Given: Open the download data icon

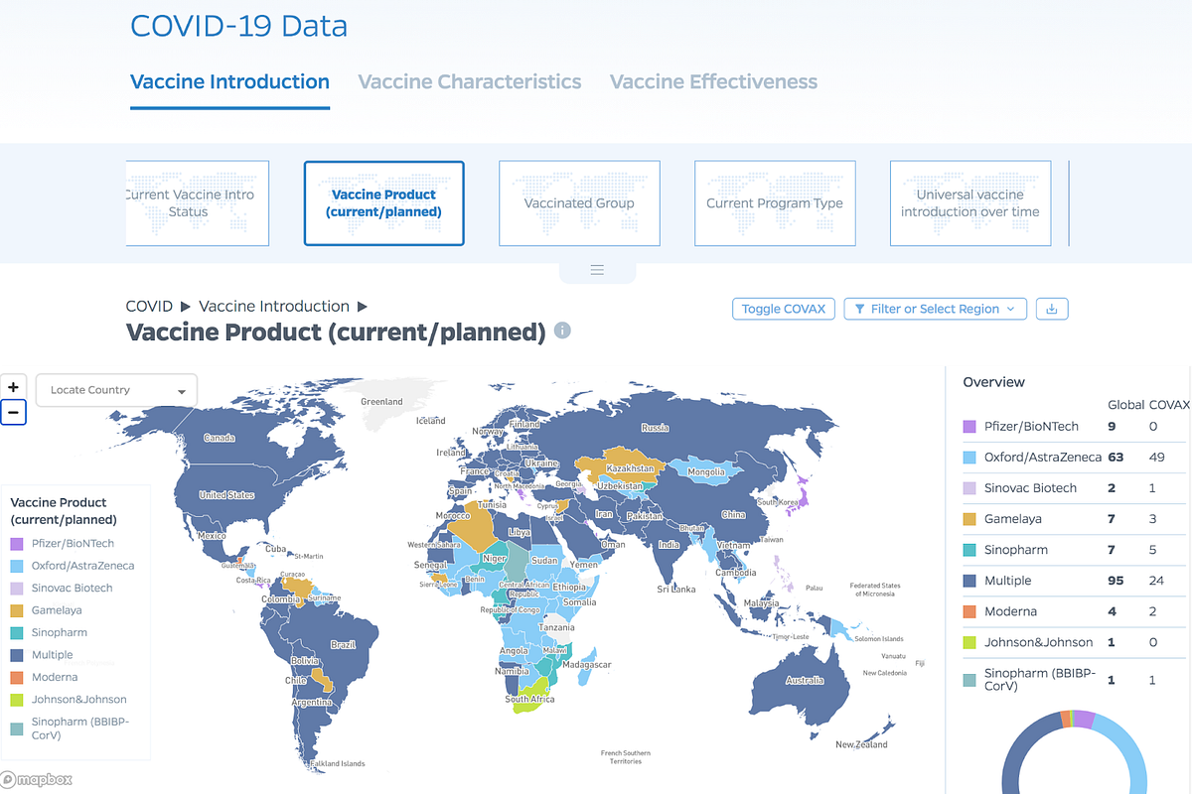Looking at the screenshot, I should pos(1052,309).
